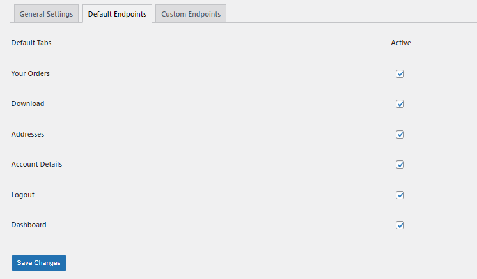Image resolution: width=477 pixels, height=279 pixels.
Task: Switch to the General Settings tab
Action: (46, 14)
